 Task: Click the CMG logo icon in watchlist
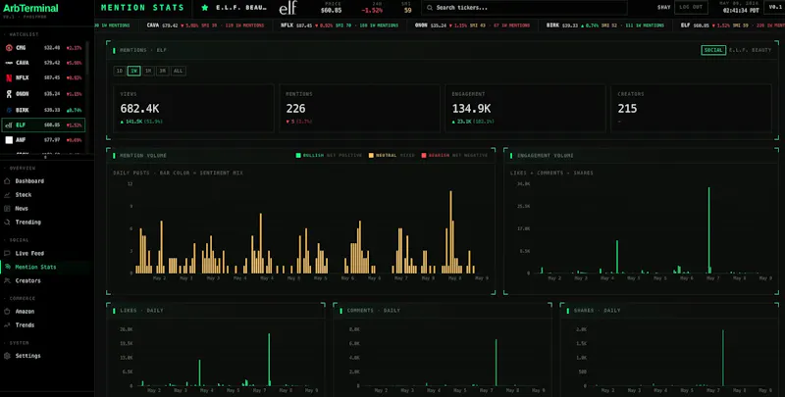(9, 48)
